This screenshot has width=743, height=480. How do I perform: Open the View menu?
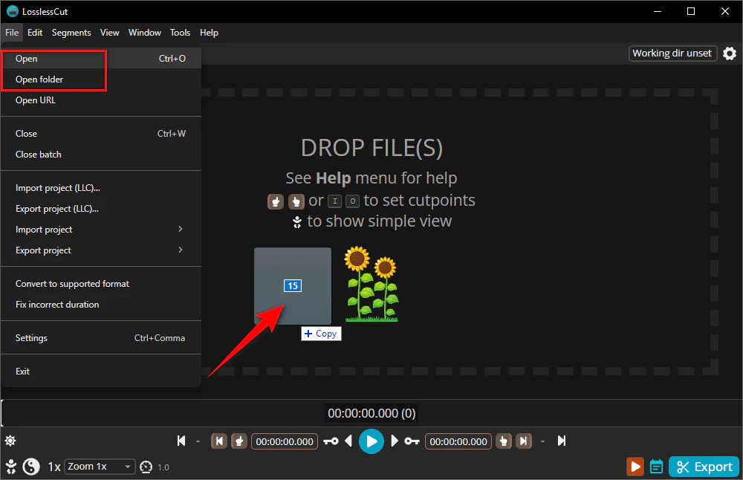coord(109,33)
